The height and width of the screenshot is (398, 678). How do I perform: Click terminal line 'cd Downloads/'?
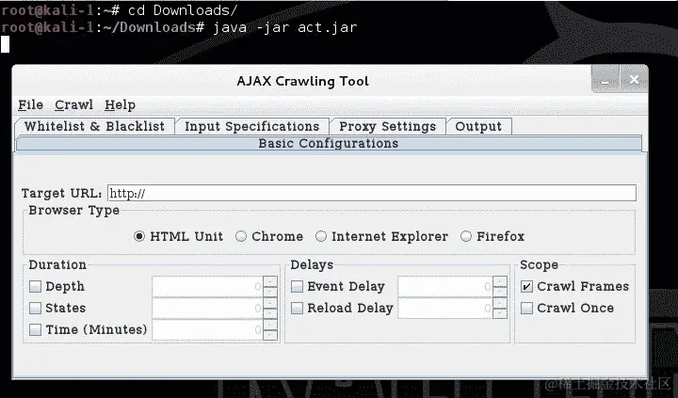click(183, 10)
